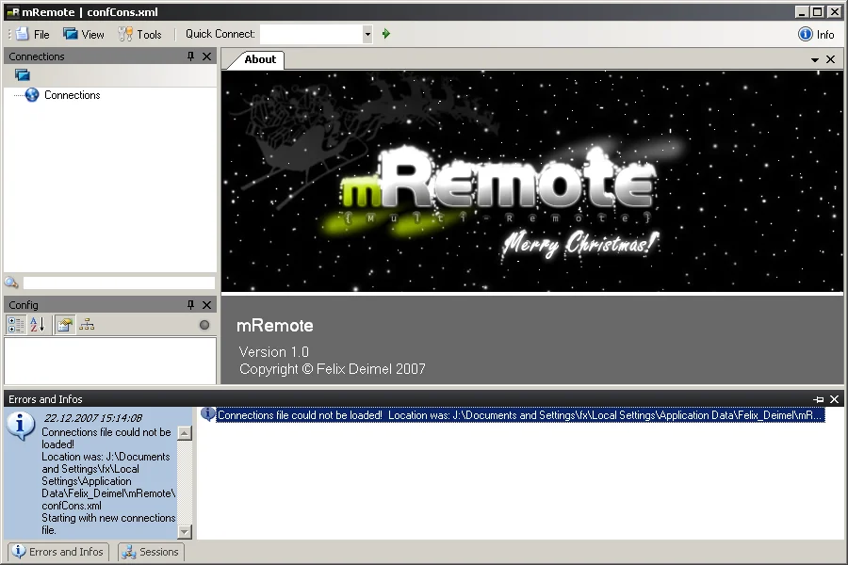
Task: Close the Errors and Infos panel
Action: (x=835, y=399)
